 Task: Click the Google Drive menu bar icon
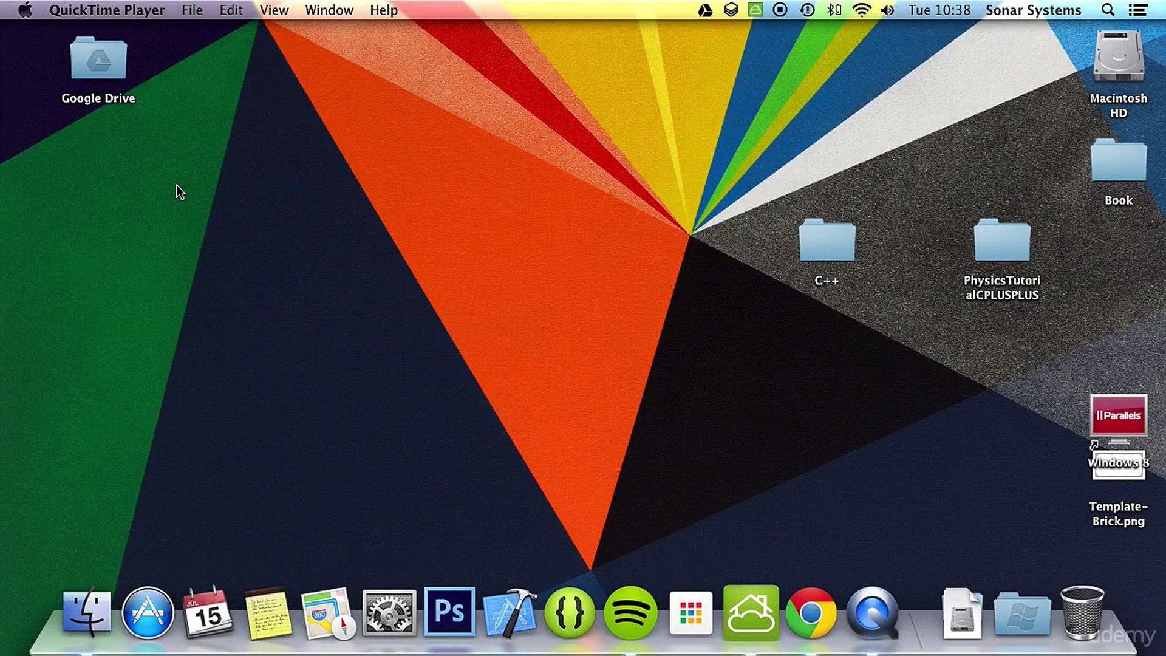705,10
